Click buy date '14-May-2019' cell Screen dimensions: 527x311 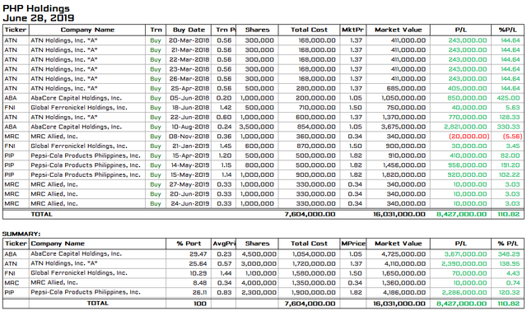point(189,165)
